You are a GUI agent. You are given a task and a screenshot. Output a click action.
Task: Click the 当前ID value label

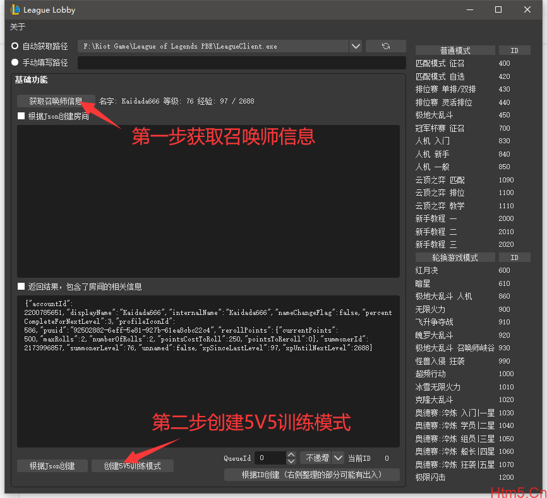click(386, 458)
